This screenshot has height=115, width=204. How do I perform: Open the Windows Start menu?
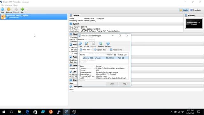pyautogui.click(x=4, y=112)
